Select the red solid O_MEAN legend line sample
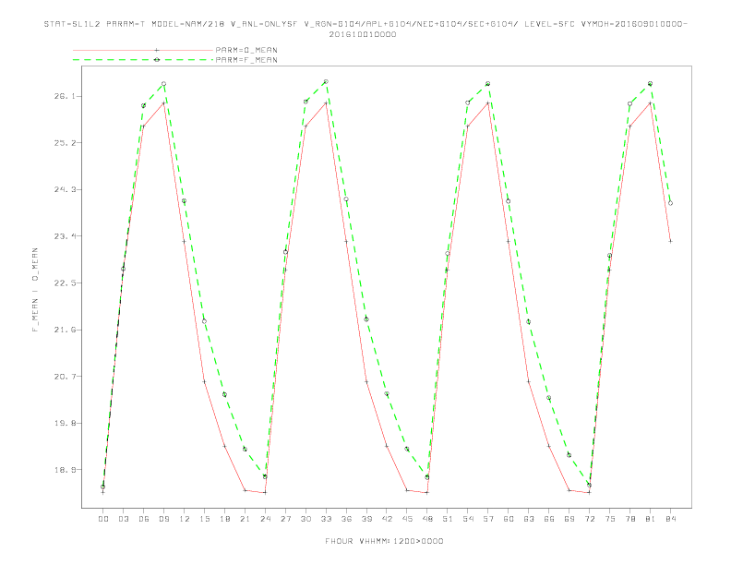 point(143,50)
